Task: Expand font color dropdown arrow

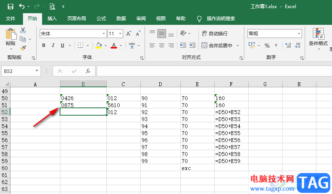Action: coord(121,45)
